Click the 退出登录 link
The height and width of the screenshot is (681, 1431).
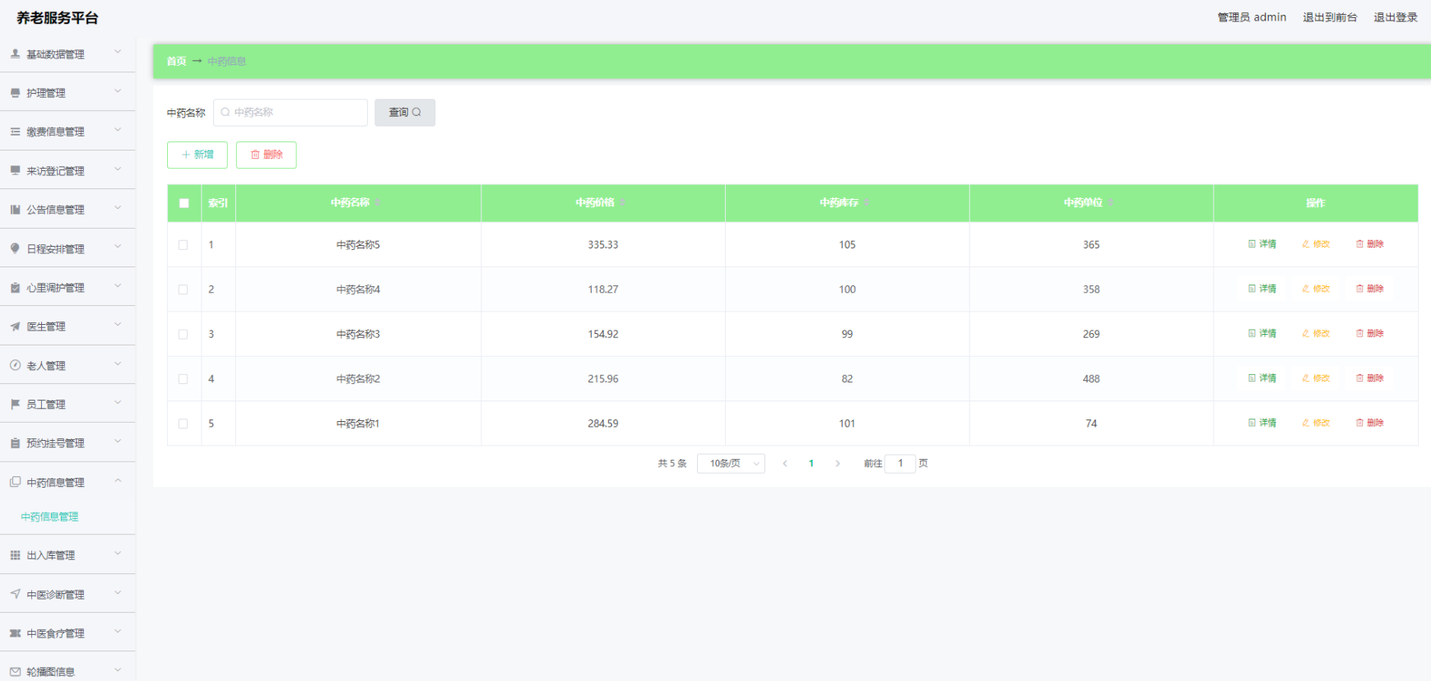(1396, 17)
